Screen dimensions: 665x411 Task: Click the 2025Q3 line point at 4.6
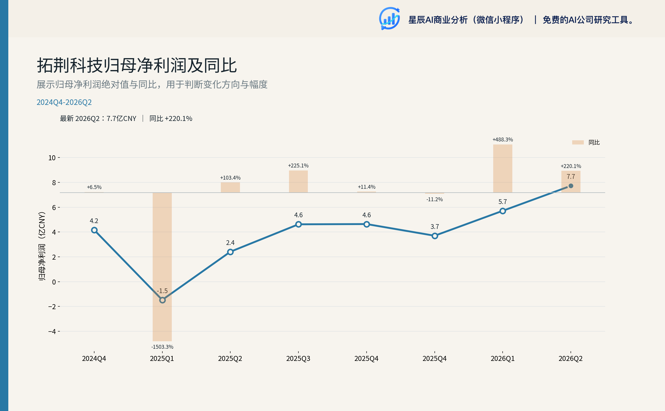click(x=298, y=224)
